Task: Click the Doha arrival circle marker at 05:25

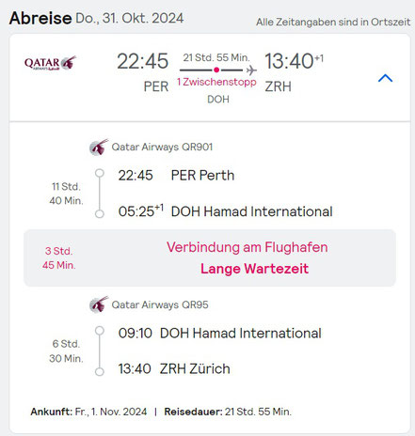Action: click(100, 214)
